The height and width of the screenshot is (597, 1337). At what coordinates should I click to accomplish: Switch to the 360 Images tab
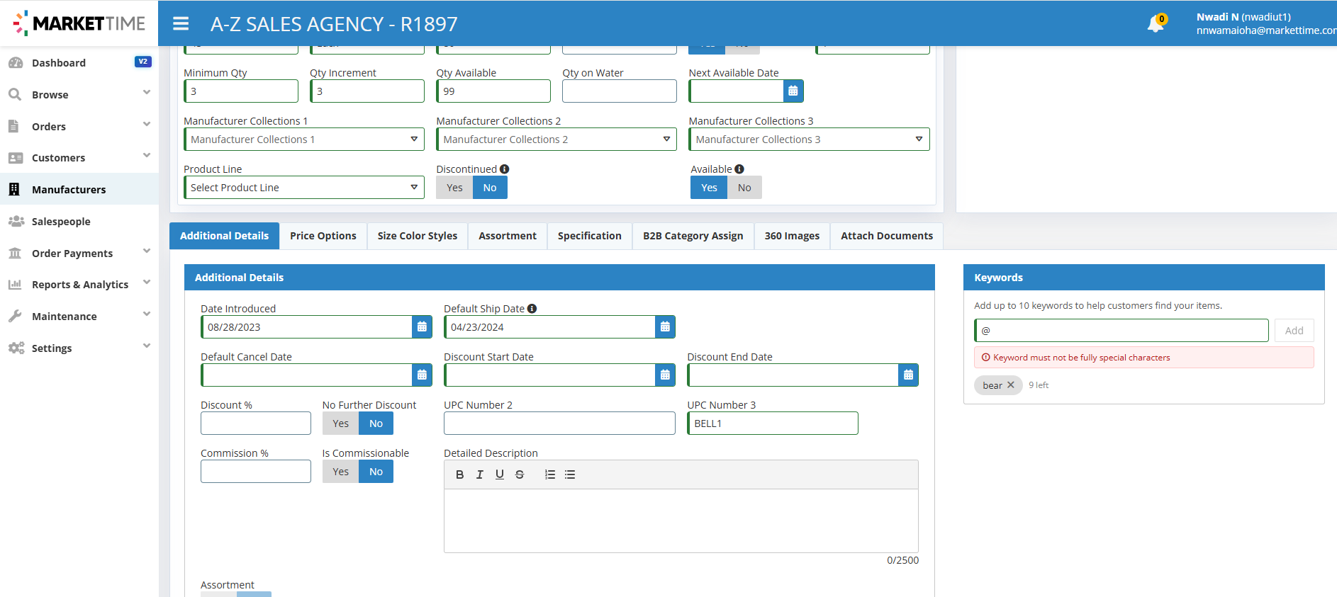click(792, 236)
